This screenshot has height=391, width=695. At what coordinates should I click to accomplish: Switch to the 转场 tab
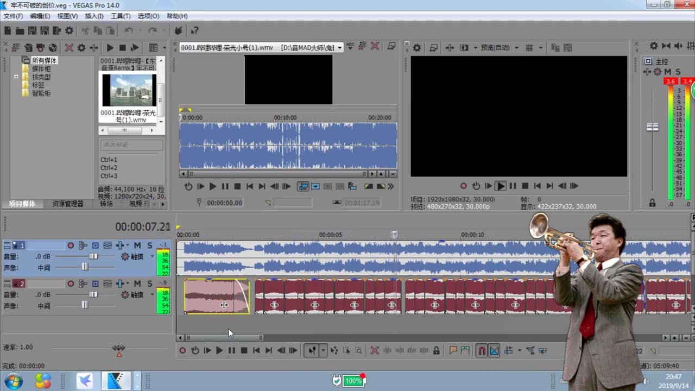[x=106, y=204]
